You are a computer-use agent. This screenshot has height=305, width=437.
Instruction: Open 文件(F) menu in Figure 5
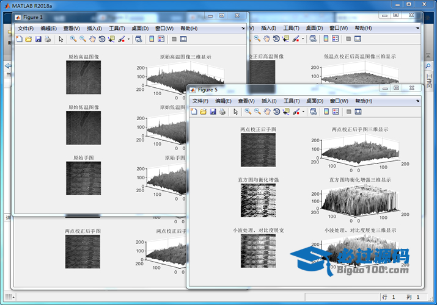point(200,101)
